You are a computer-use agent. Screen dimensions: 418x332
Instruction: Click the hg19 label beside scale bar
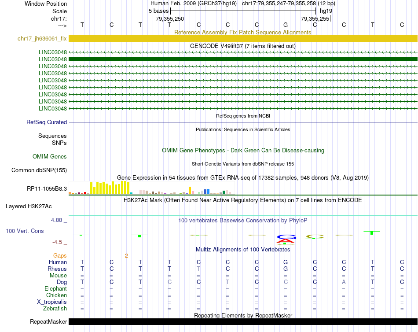326,11
